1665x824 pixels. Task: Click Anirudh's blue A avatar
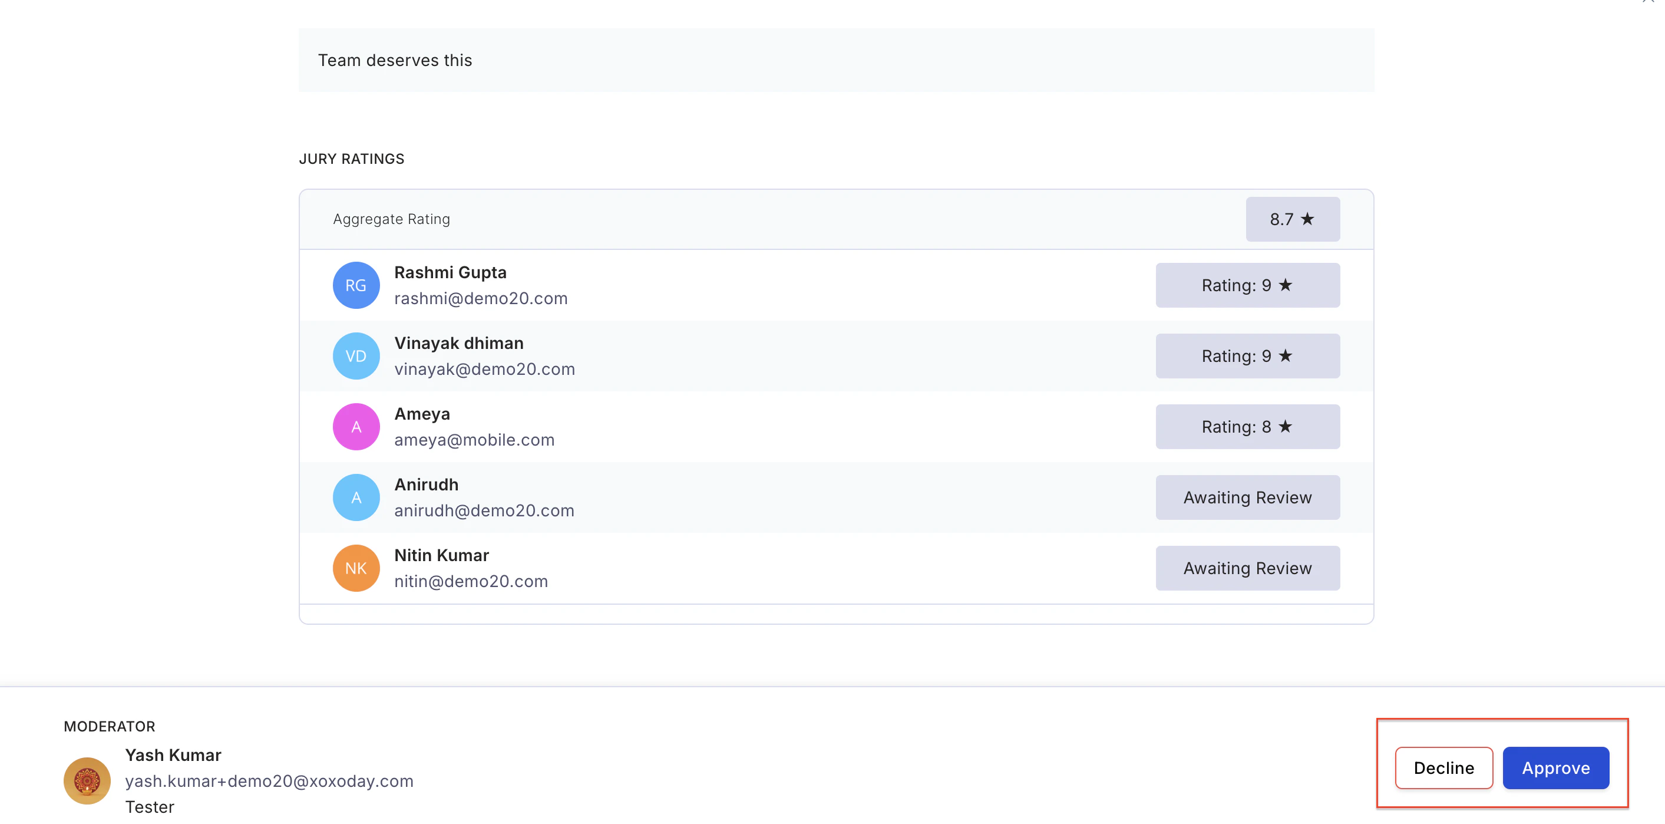356,497
